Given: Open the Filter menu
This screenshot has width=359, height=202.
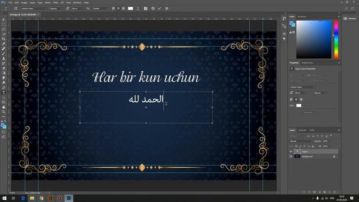Looking at the screenshot, I should (x=56, y=2).
